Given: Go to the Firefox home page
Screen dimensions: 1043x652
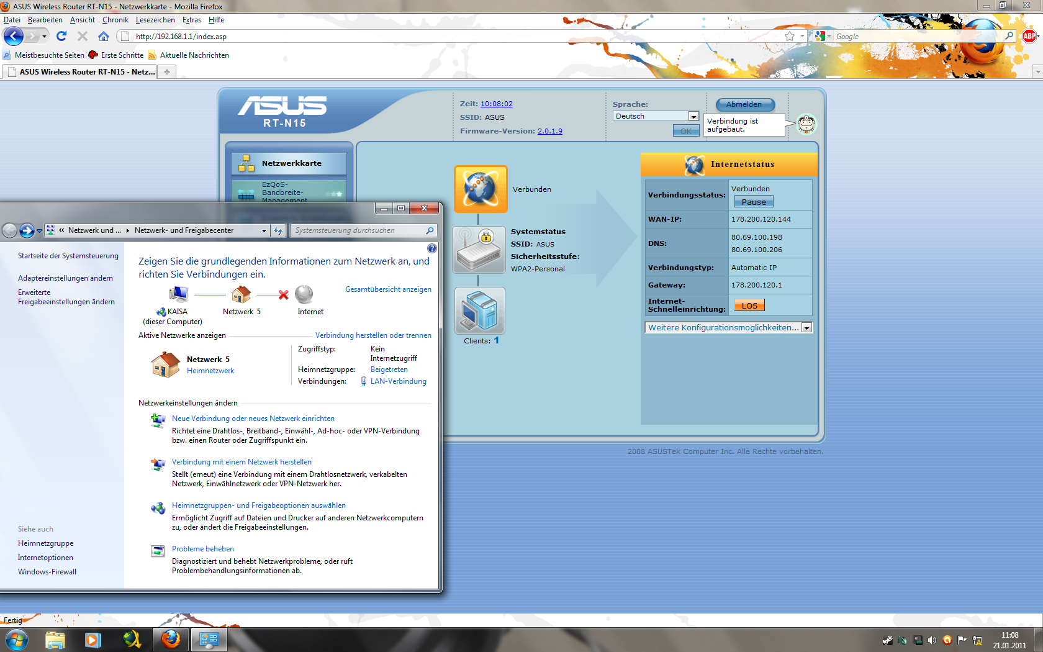Looking at the screenshot, I should coord(104,36).
